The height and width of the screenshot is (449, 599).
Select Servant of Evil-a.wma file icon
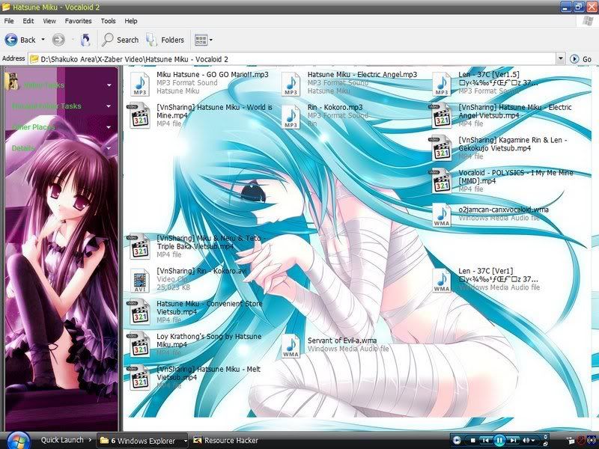point(291,346)
